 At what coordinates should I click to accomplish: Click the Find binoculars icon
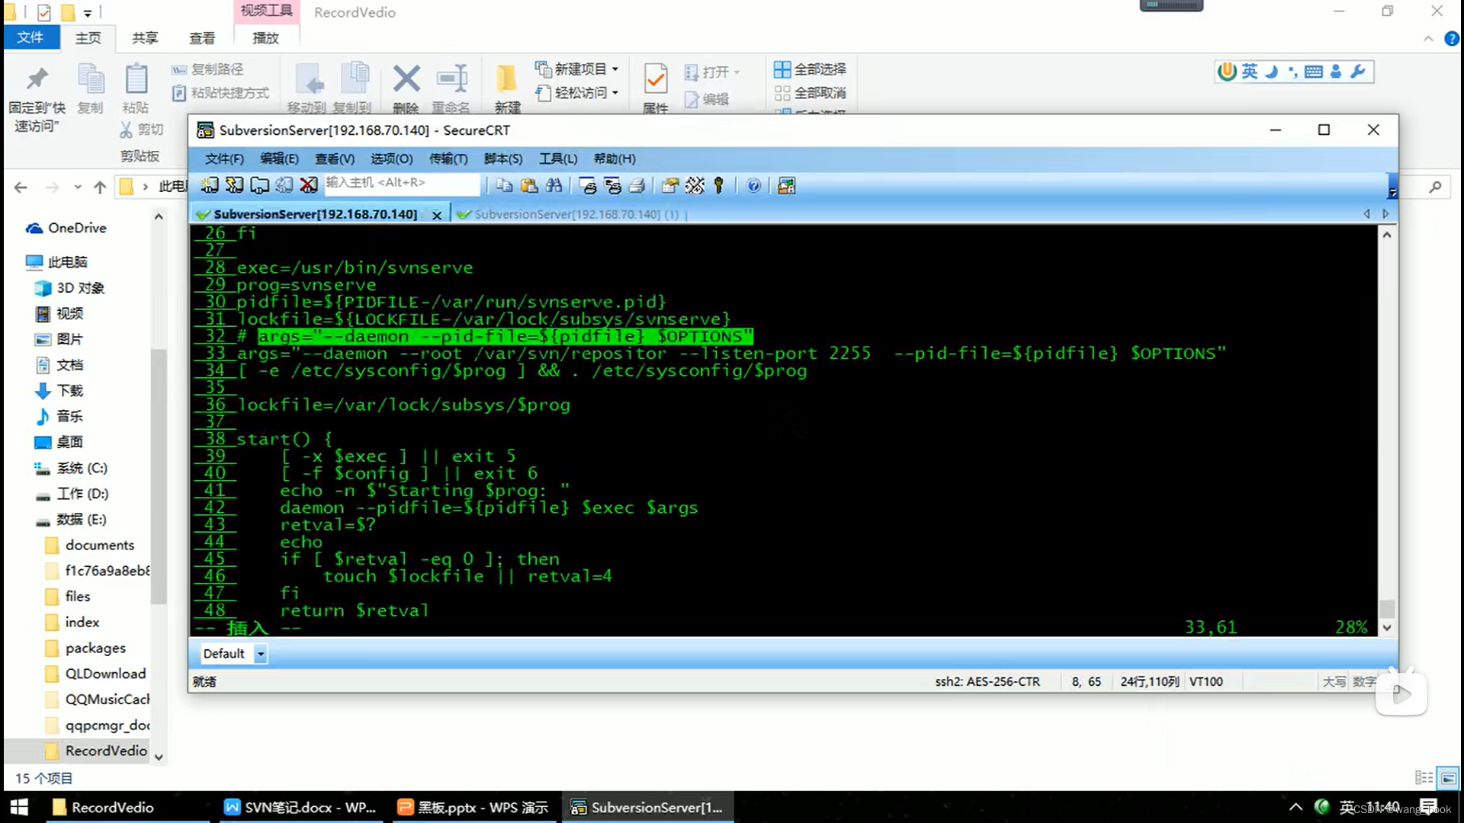554,185
